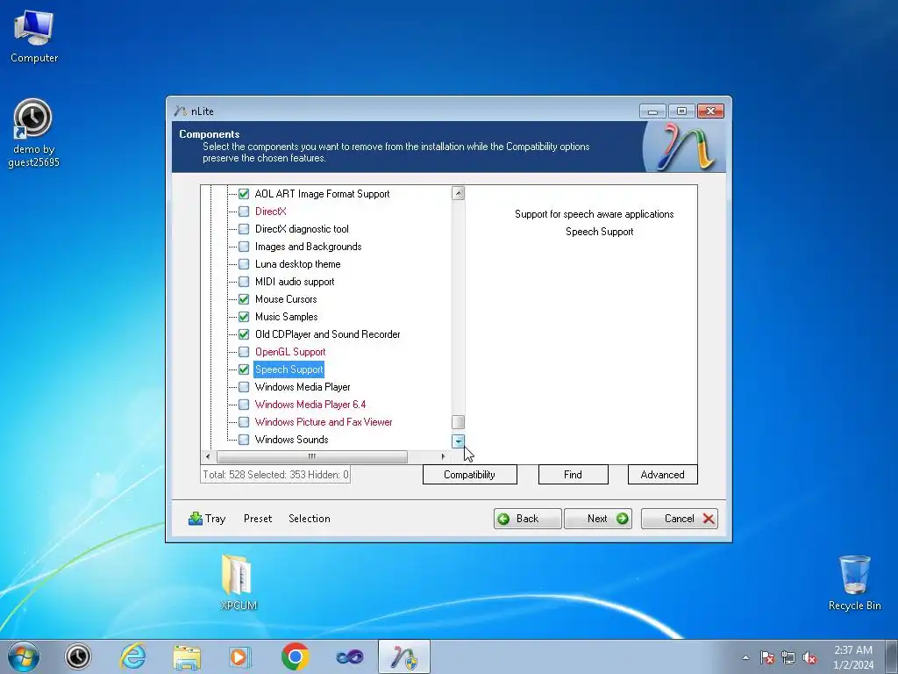The width and height of the screenshot is (898, 674).
Task: Check Windows Picture and Fax Viewer checkbox
Action: click(x=244, y=422)
